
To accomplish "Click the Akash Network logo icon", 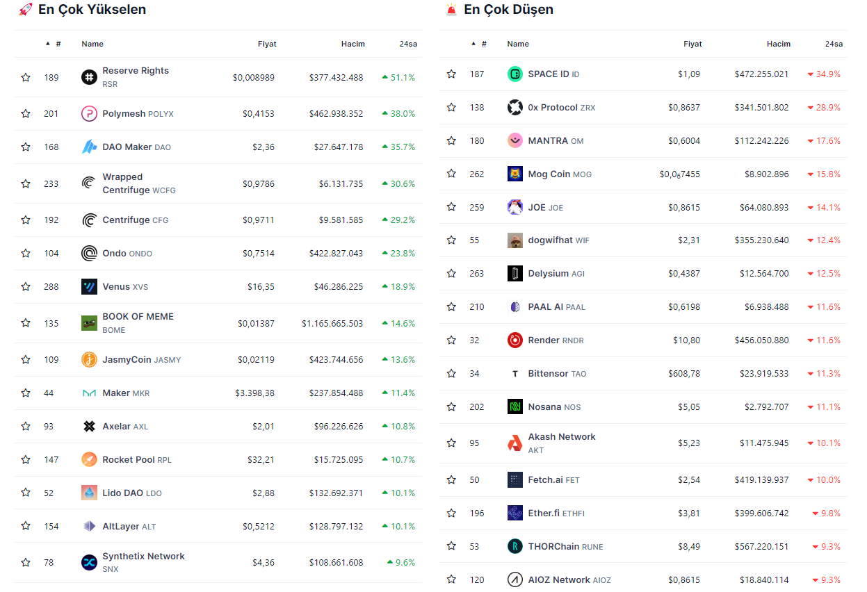I will click(514, 443).
